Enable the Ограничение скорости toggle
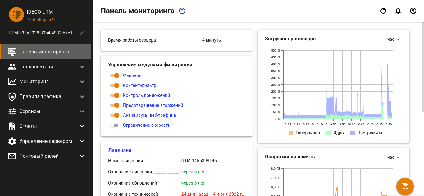Image resolution: width=424 pixels, height=196 pixels. pos(114,125)
